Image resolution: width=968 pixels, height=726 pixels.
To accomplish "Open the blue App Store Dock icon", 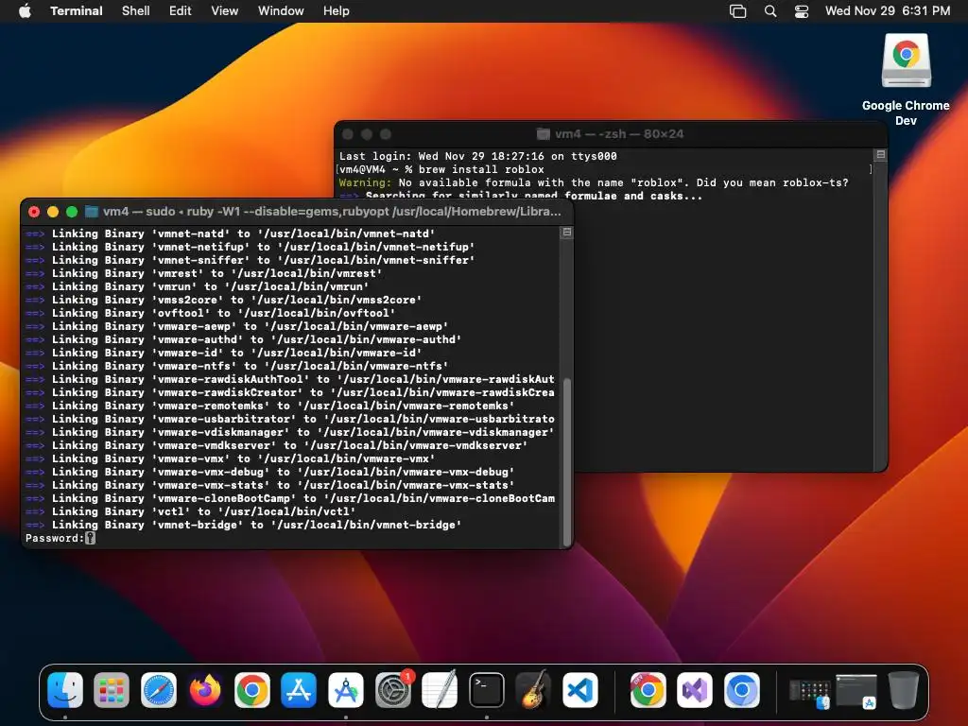I will point(299,689).
